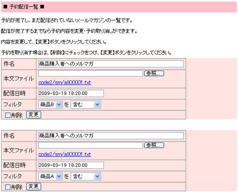The width and height of the screenshot is (238, 192).
Task: Click the empty 本文ファイル path field in the second form
Action: 91,145
